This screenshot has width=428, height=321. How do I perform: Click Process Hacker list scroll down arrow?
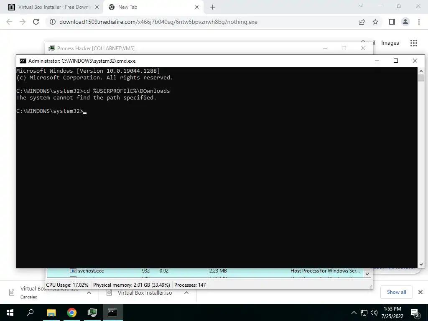click(x=367, y=274)
